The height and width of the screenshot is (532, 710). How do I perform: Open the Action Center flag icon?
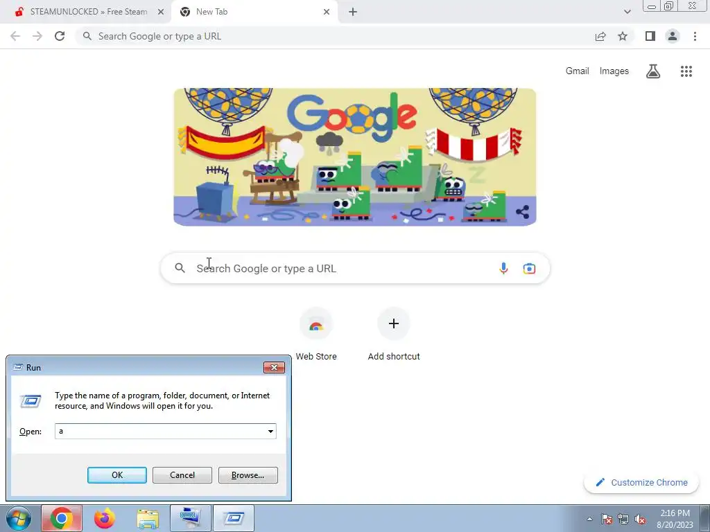click(x=607, y=519)
